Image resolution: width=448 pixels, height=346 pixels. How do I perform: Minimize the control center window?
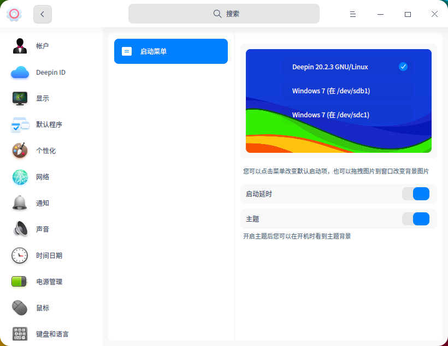point(380,14)
